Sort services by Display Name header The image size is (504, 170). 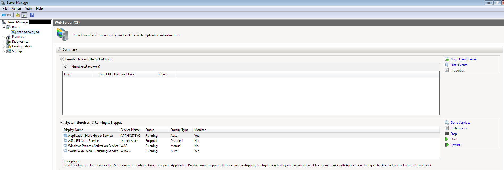tap(91, 130)
